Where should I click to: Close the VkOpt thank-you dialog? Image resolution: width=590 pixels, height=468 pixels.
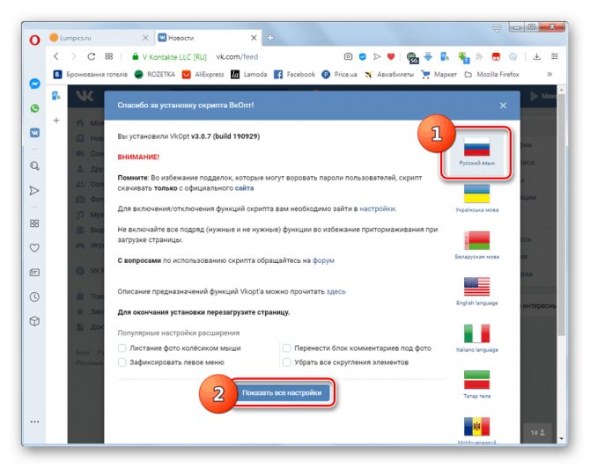point(503,106)
